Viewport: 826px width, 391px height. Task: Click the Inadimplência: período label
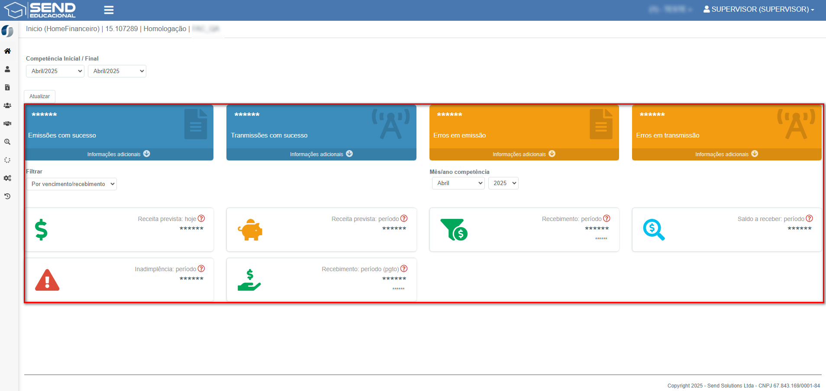pos(165,269)
